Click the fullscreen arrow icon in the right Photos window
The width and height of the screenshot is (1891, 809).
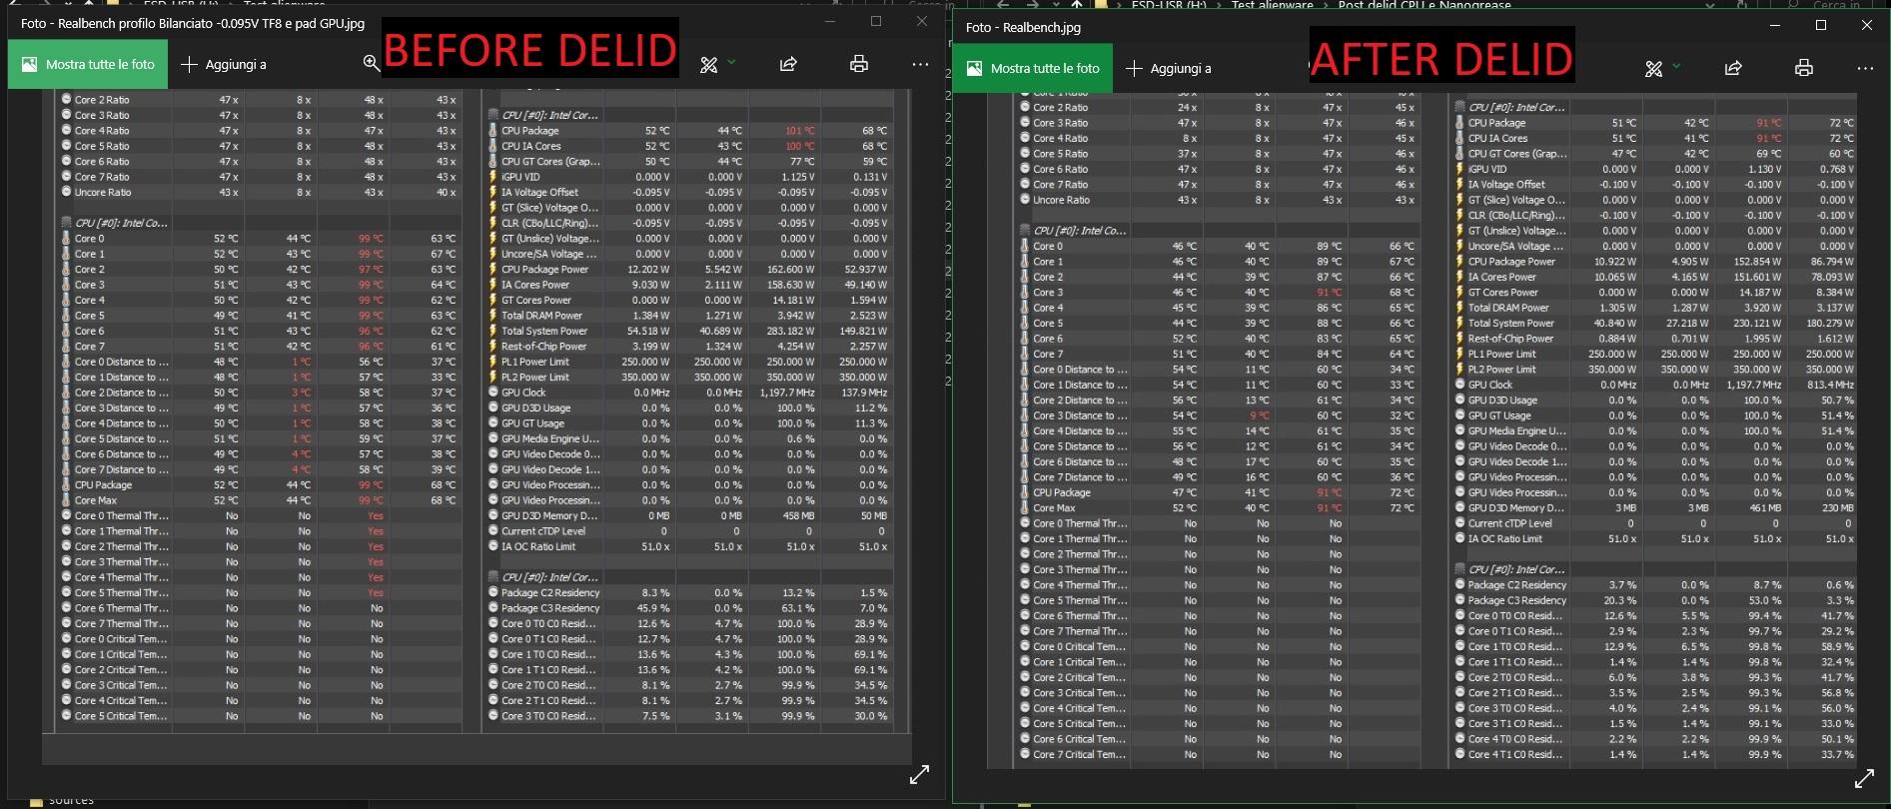click(x=1864, y=778)
